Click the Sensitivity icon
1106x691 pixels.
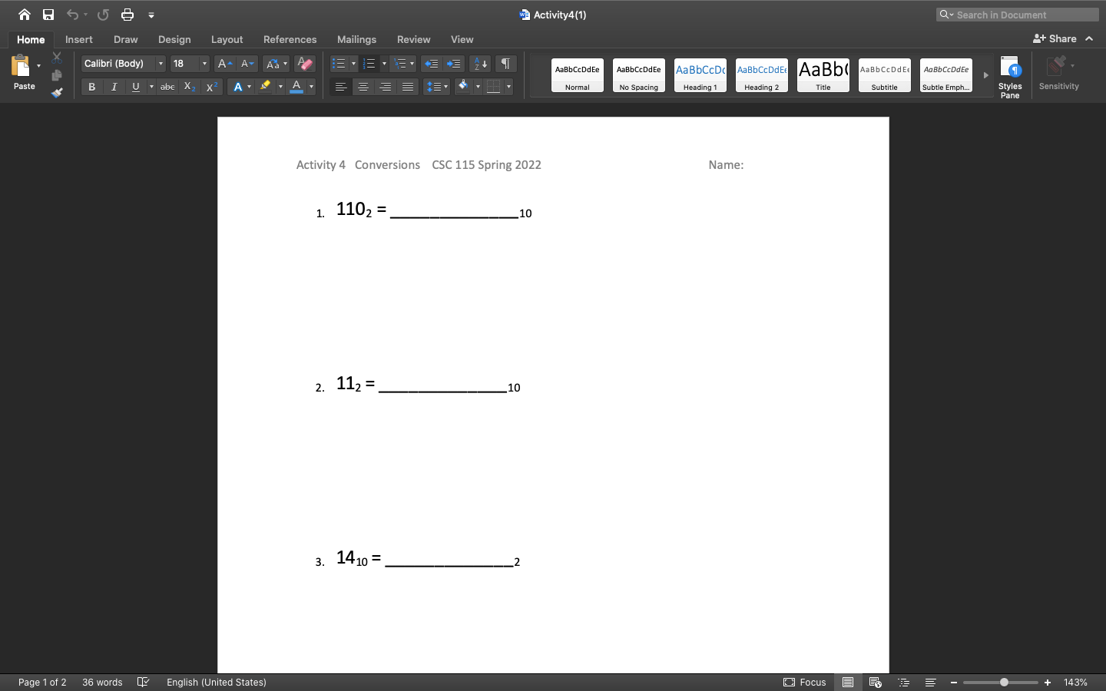1059,73
